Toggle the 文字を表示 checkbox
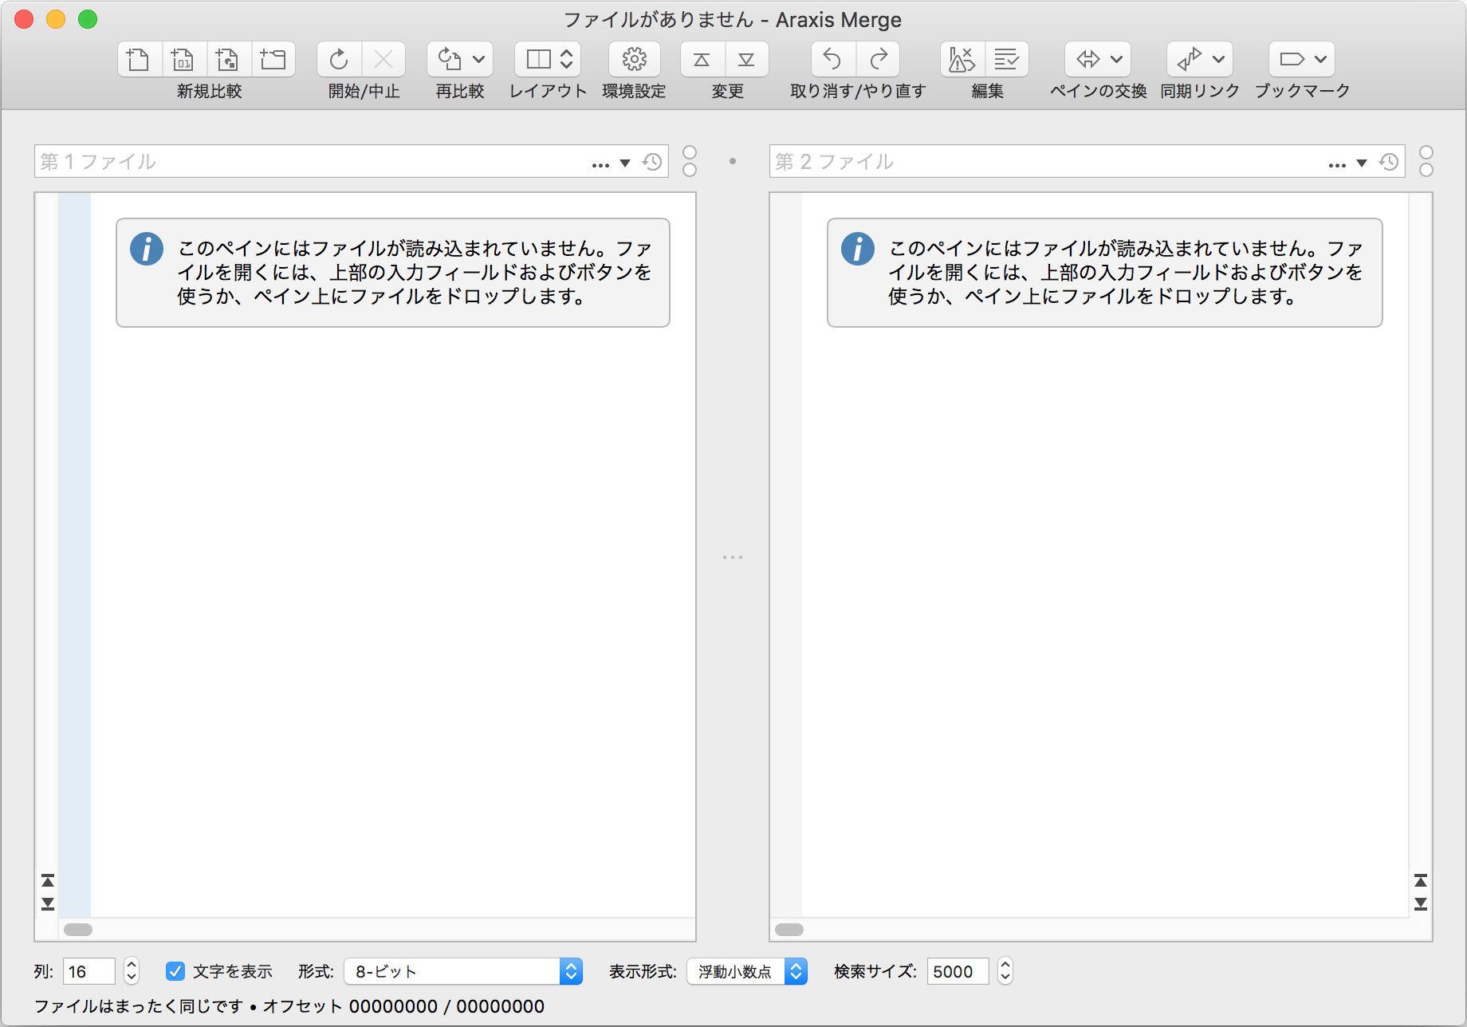Screen dimensions: 1467x1027 tap(175, 971)
